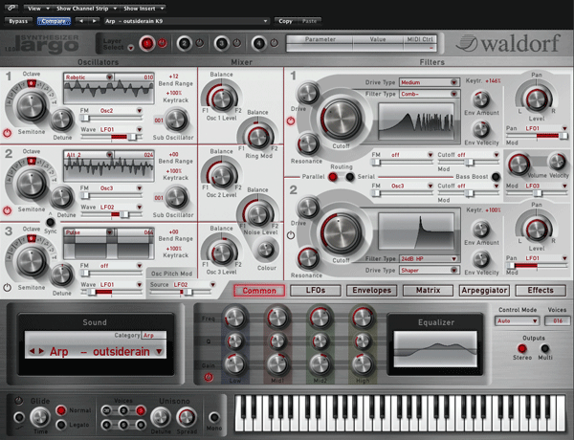Click the Ring Mod knob
574x440 pixels.
pyautogui.click(x=258, y=138)
